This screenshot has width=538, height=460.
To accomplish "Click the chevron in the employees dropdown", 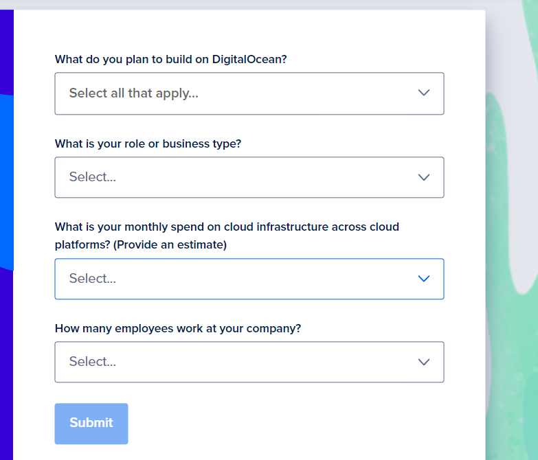I will click(424, 362).
